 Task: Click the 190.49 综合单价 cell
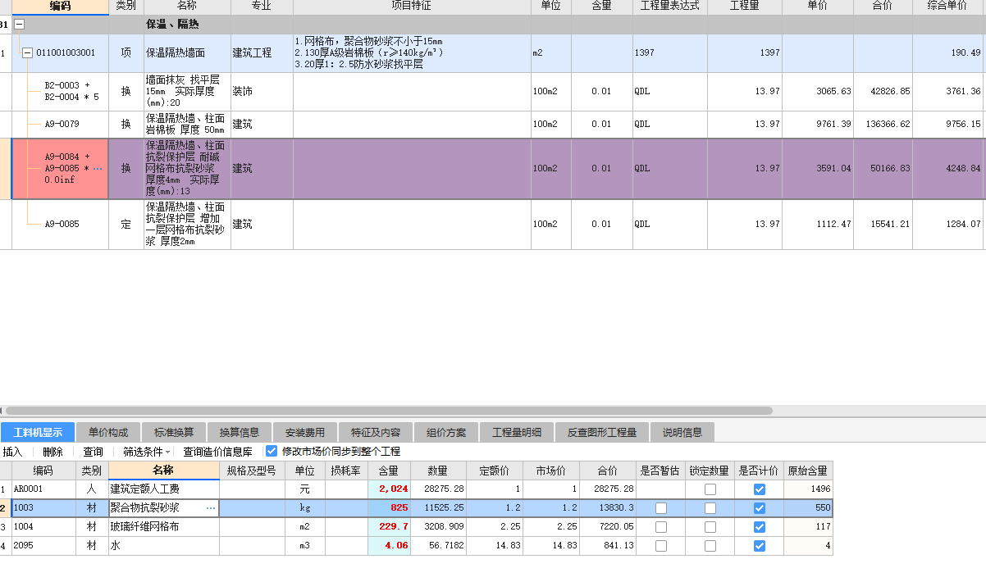point(949,53)
